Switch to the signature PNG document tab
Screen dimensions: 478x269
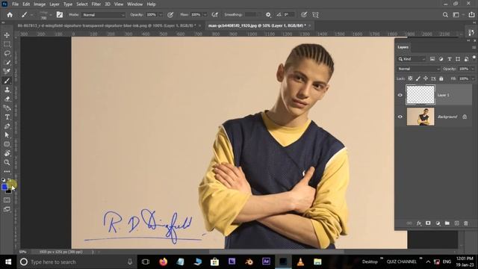107,25
